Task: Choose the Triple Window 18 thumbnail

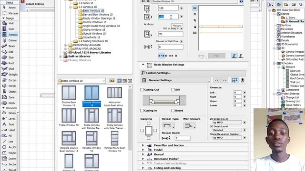Action: pyautogui.click(x=69, y=117)
